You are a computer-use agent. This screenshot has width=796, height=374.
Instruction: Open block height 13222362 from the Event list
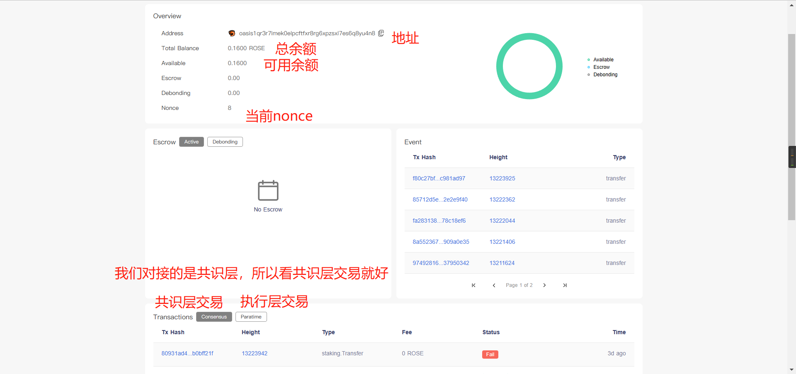pos(502,199)
